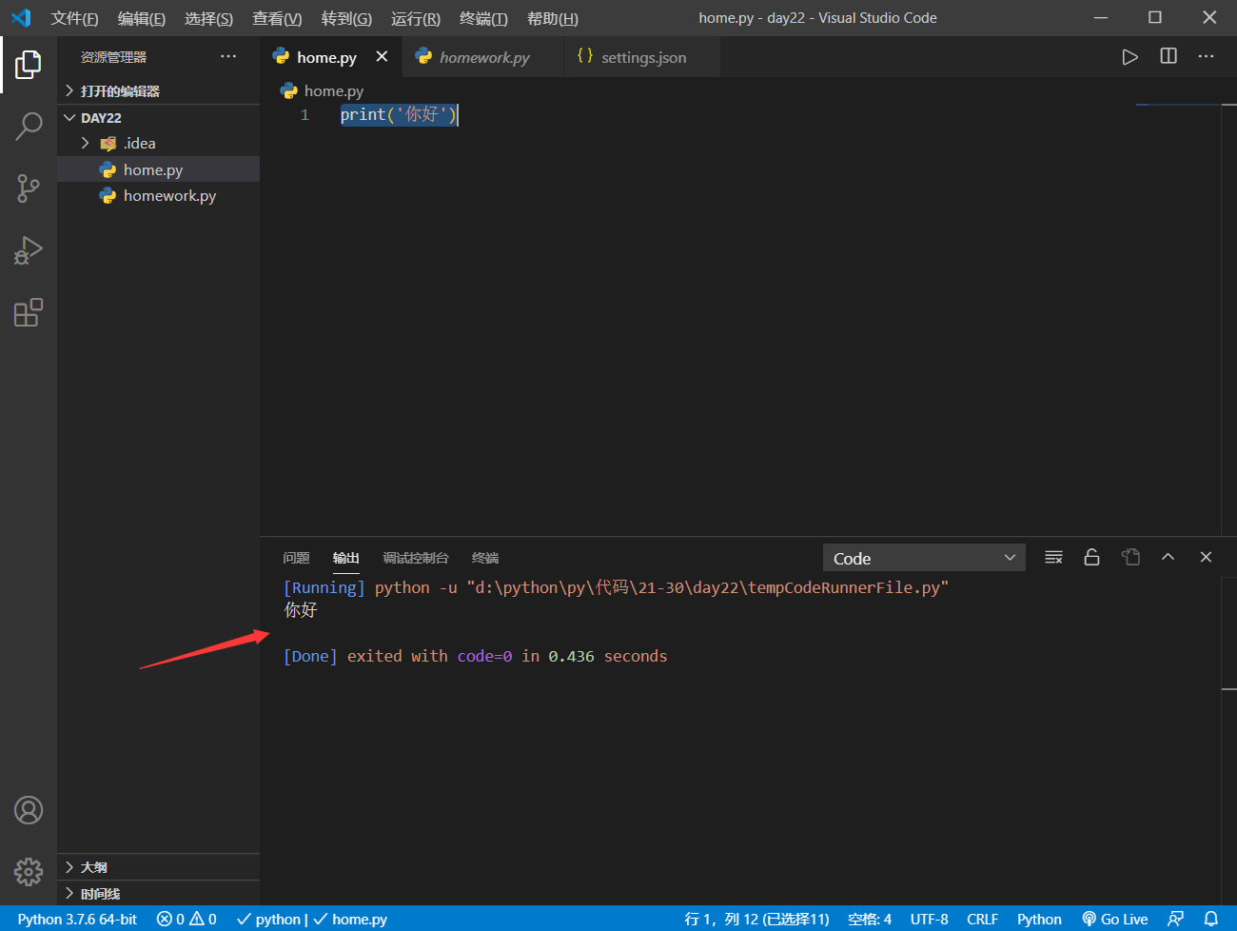Screen dimensions: 1237x931
Task: Click the Go Live status bar item
Action: pyautogui.click(x=1114, y=919)
